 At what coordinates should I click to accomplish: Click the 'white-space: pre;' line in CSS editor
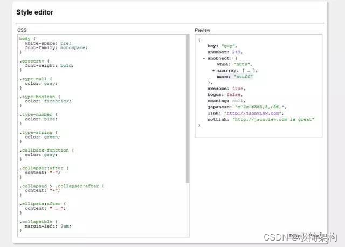pos(48,43)
